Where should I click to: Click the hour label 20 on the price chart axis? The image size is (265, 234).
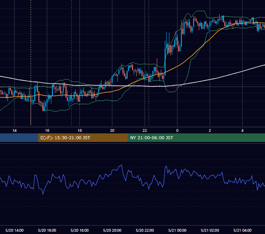[112, 131]
